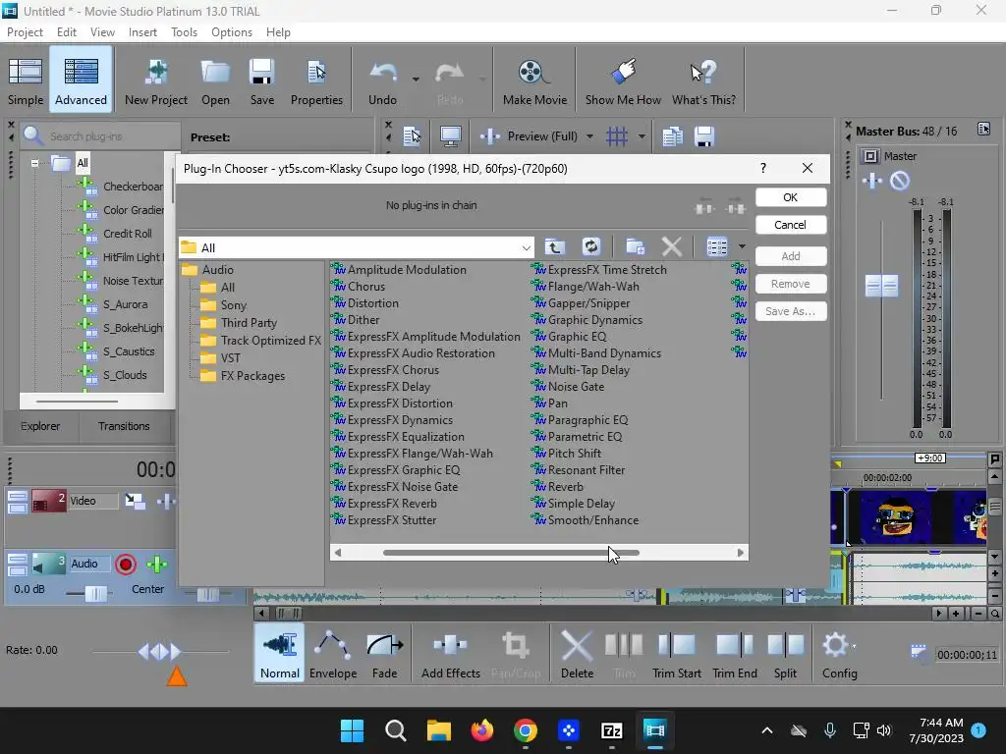The width and height of the screenshot is (1006, 754).
Task: Split the clip with Split tool
Action: [785, 654]
